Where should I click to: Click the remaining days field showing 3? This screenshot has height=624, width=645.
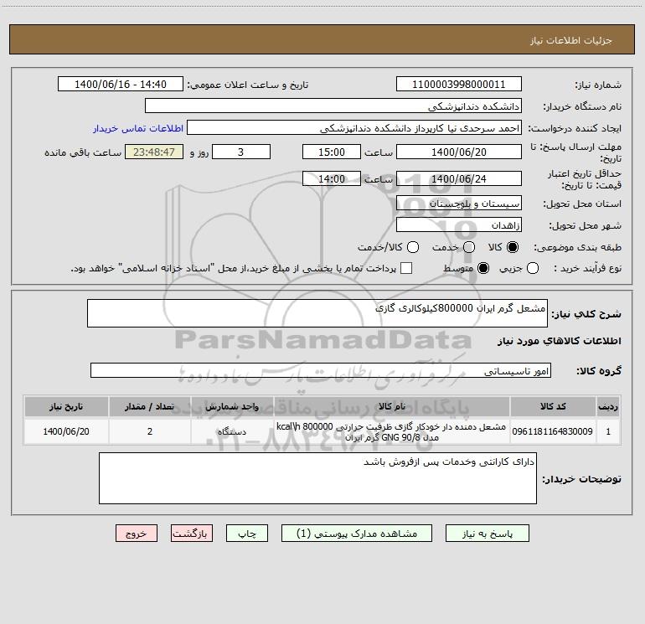coord(241,152)
